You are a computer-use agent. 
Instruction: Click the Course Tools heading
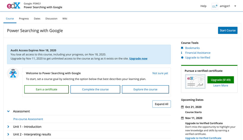coord(190,43)
